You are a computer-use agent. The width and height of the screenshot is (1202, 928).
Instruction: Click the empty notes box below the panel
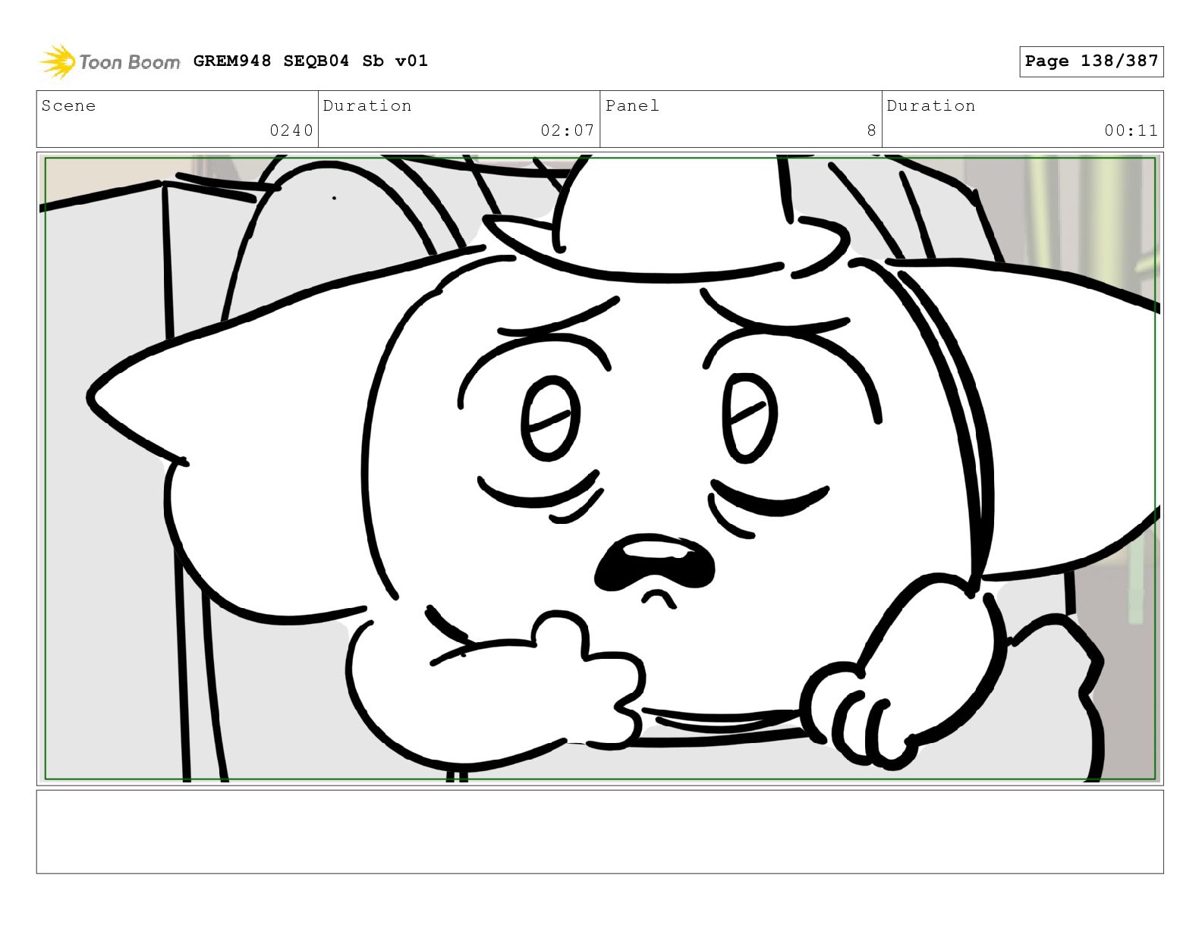coord(599,832)
